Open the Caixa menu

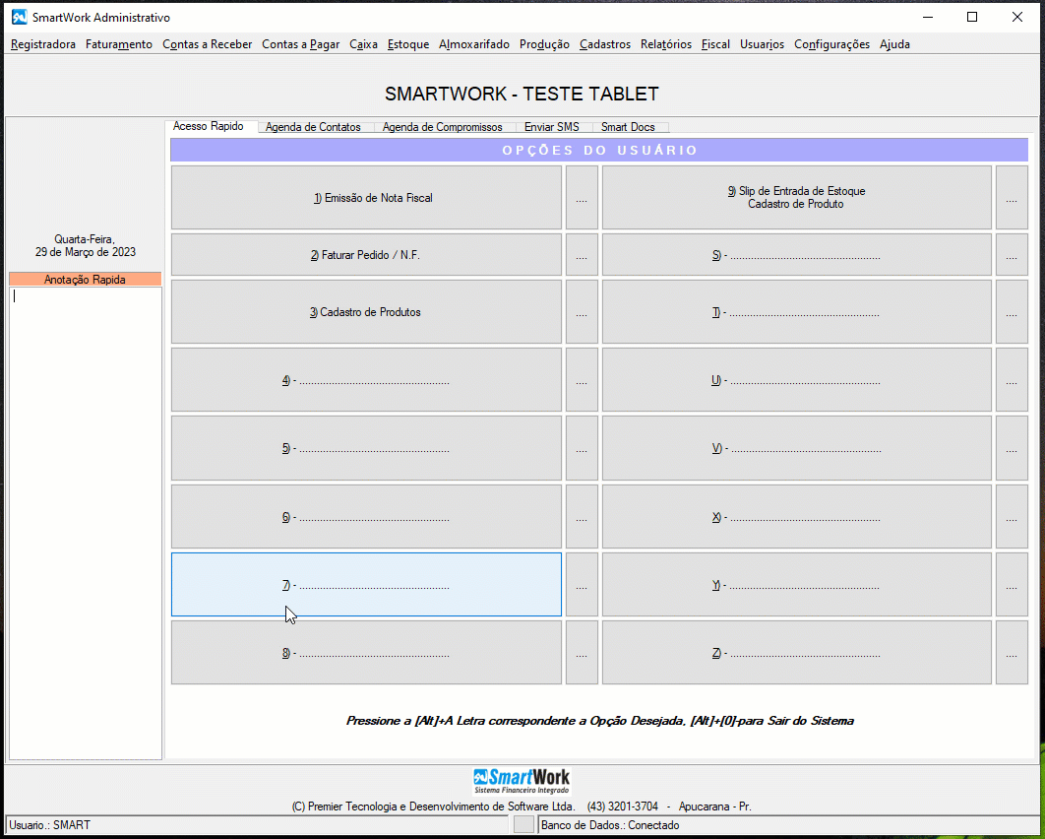tap(363, 44)
